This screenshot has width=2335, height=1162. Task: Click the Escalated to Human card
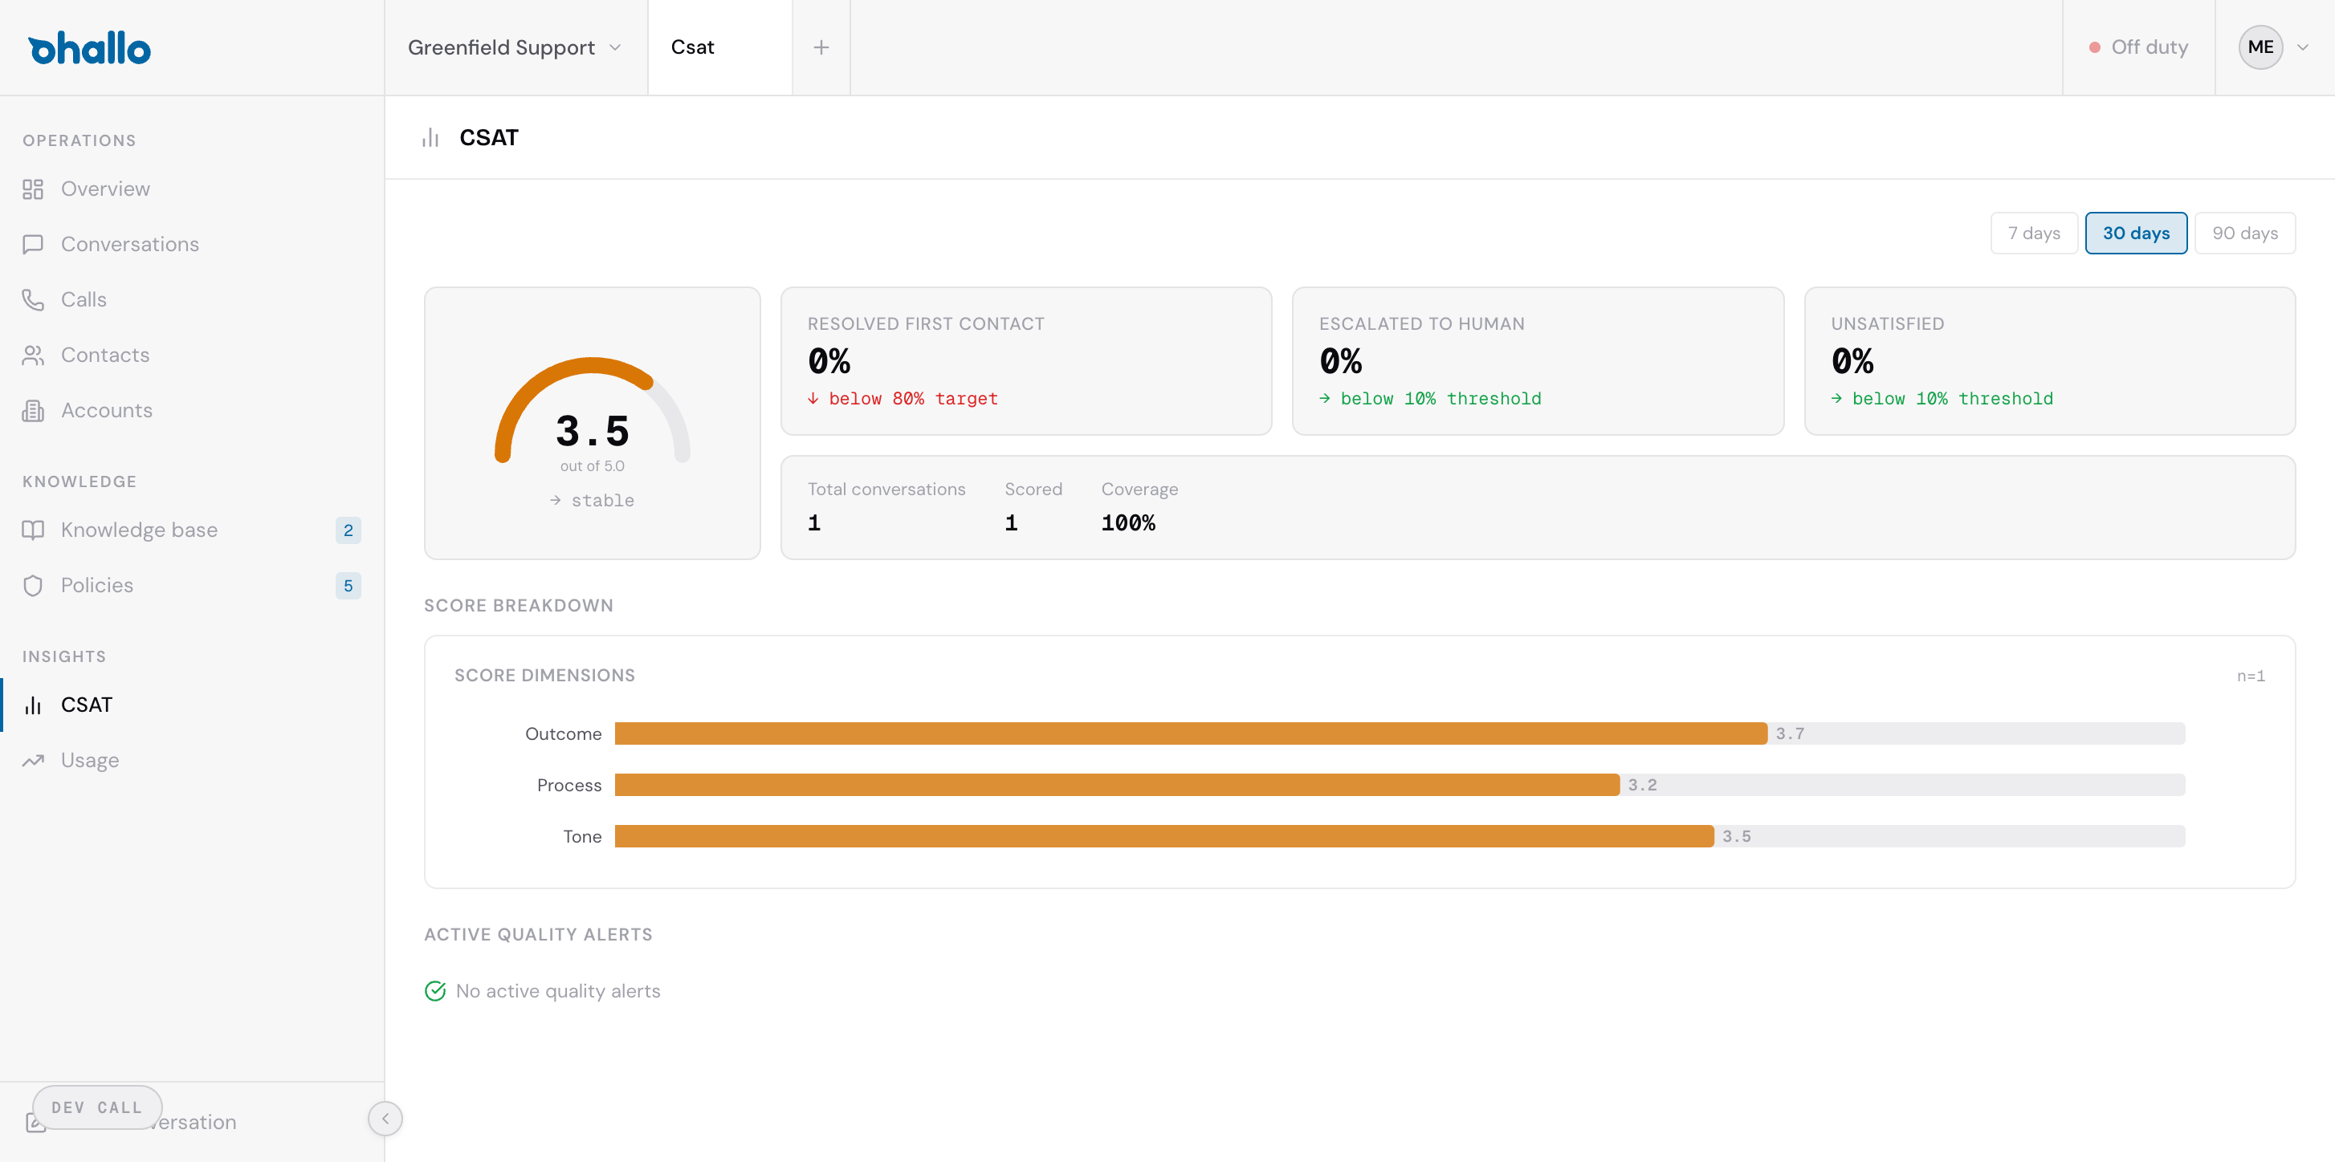[x=1538, y=361]
